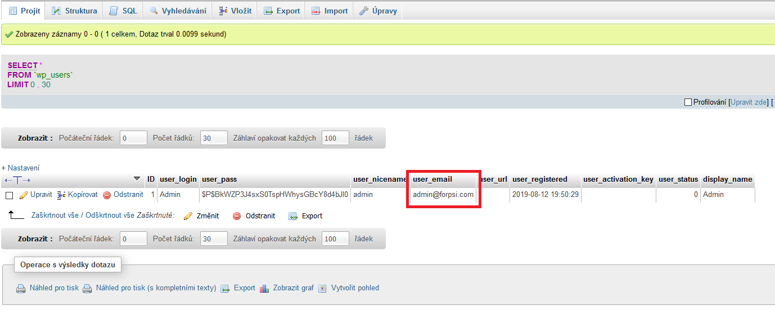
Task: Open the Upravit zde inline edit link
Action: (749, 102)
